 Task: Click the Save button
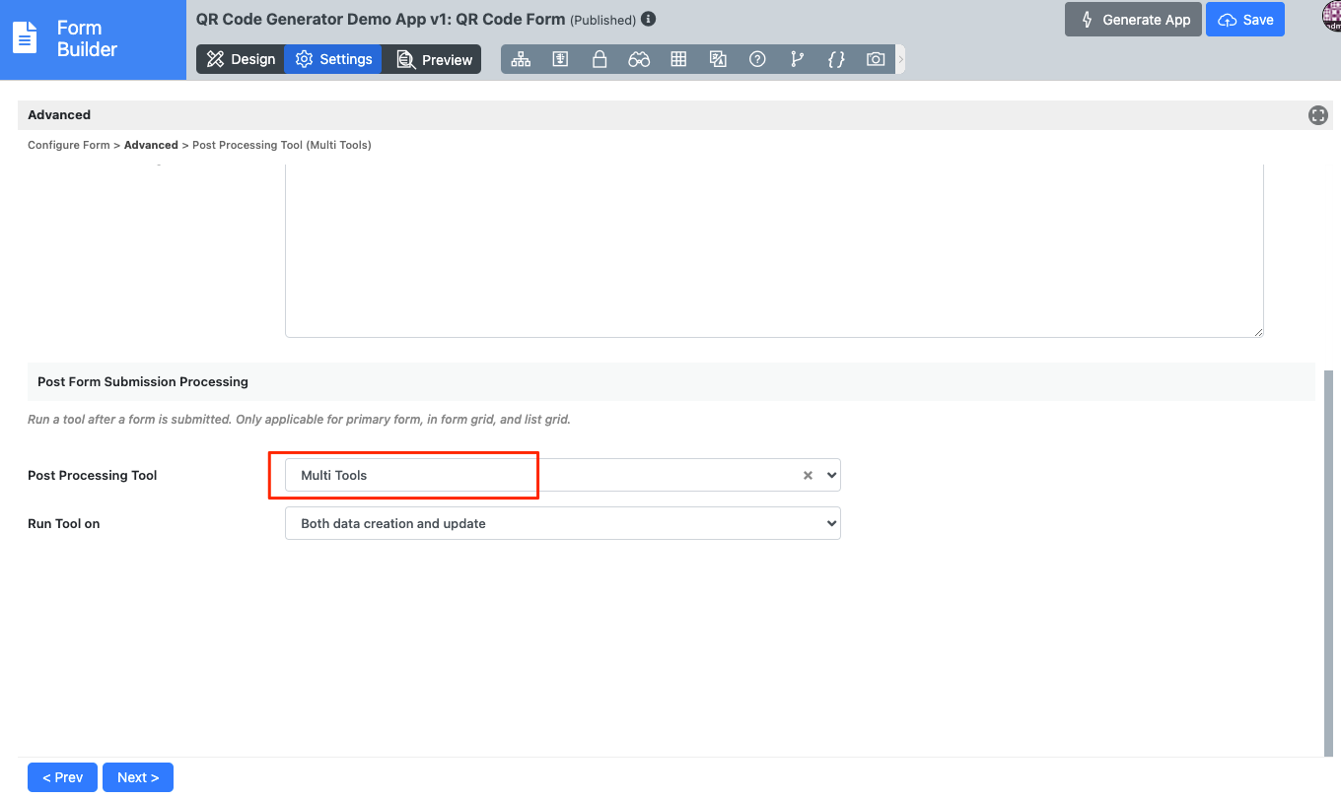(1245, 20)
